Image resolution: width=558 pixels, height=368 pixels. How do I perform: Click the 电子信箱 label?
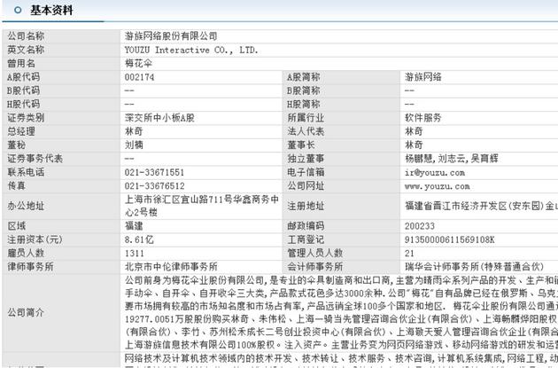click(x=306, y=172)
